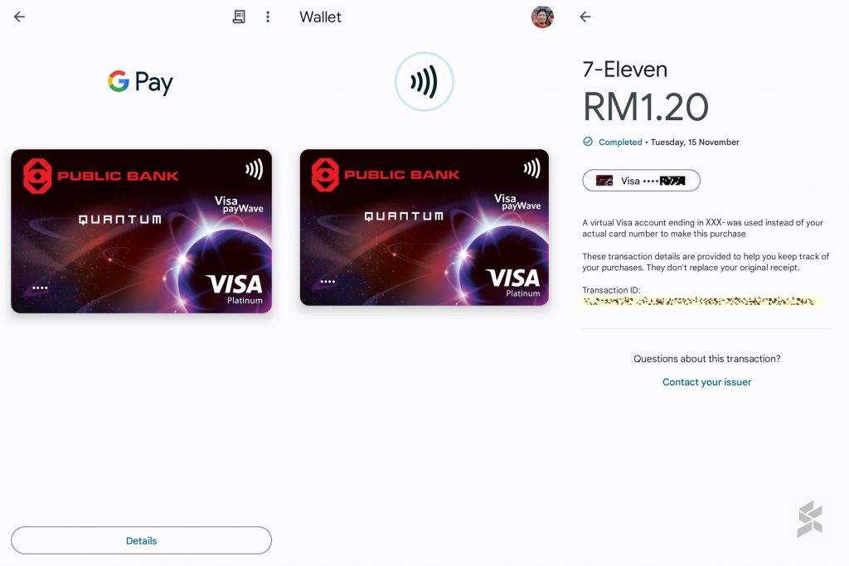The image size is (849, 566).
Task: Tap the Completed status check icon
Action: [x=588, y=142]
